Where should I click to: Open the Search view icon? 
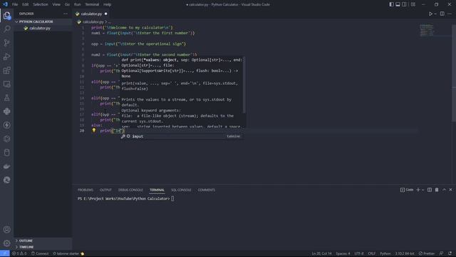coord(6,29)
